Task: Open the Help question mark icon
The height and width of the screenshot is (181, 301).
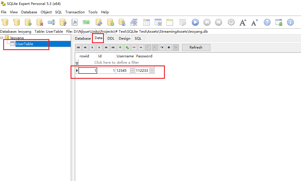Action: pyautogui.click(x=267, y=22)
